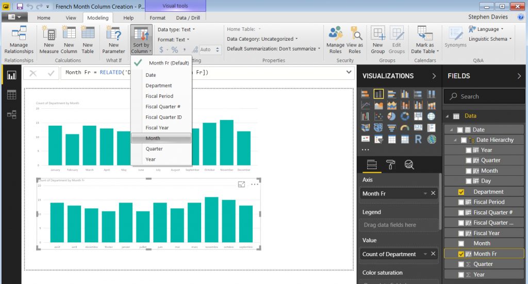Screen dimensions: 528x284
Task: Click the Fields search box
Action: (485, 96)
